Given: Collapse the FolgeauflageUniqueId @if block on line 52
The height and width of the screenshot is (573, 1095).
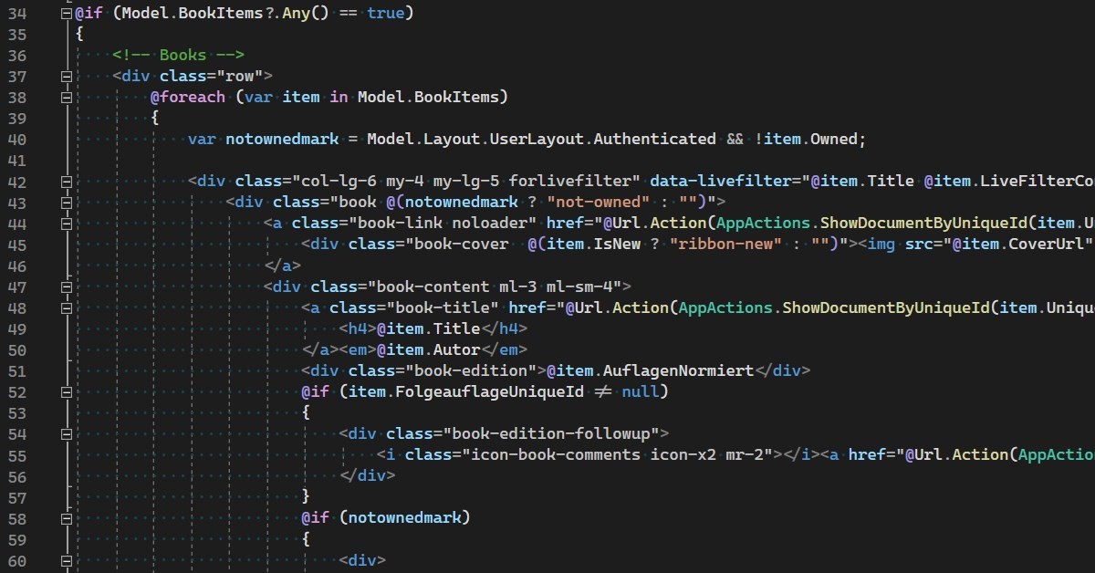Looking at the screenshot, I should coord(65,391).
